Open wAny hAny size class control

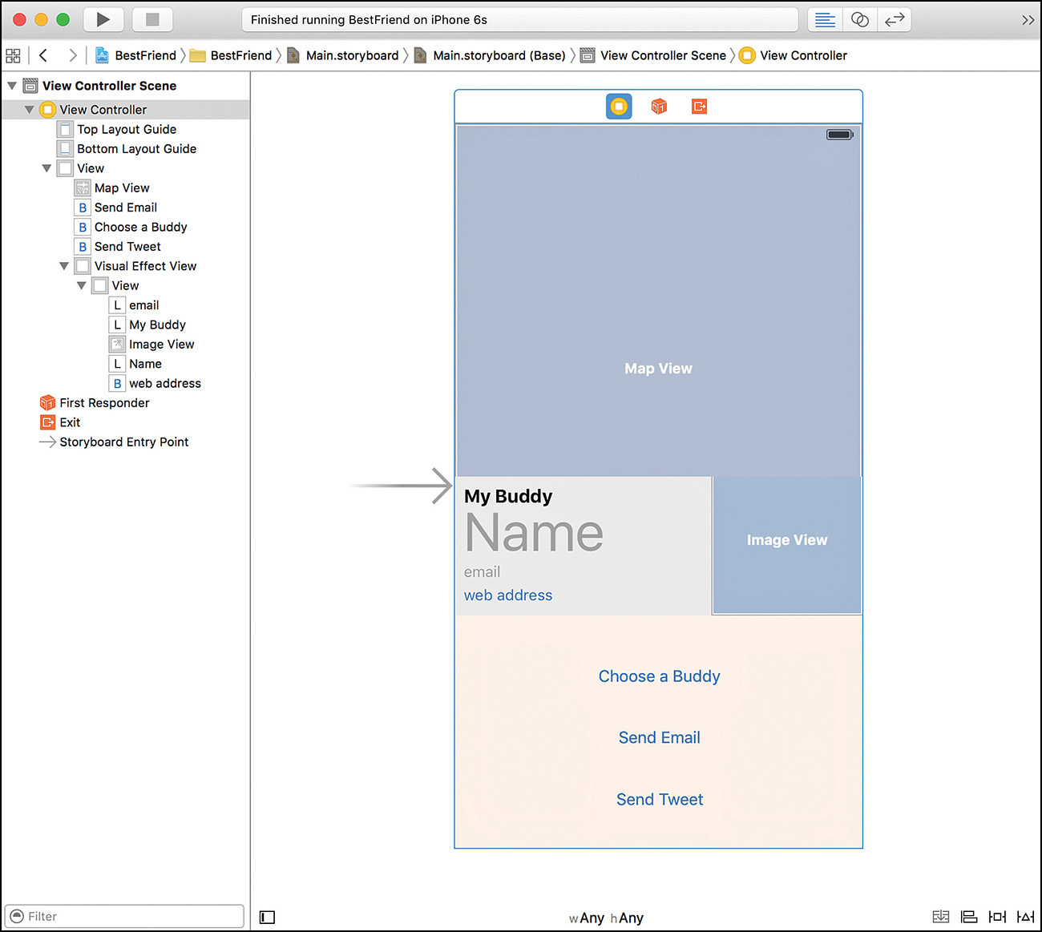click(606, 918)
